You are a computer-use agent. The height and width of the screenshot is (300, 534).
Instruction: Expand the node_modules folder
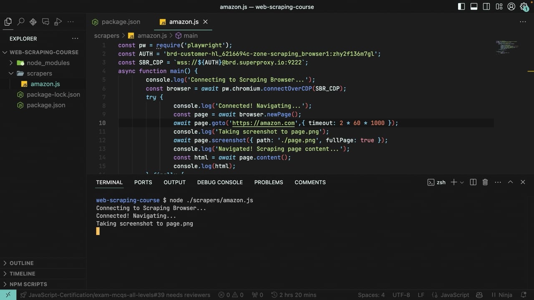point(43,63)
